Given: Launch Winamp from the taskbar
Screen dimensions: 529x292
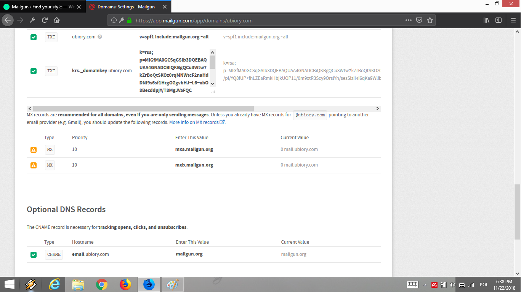Looking at the screenshot, I should pyautogui.click(x=31, y=284).
